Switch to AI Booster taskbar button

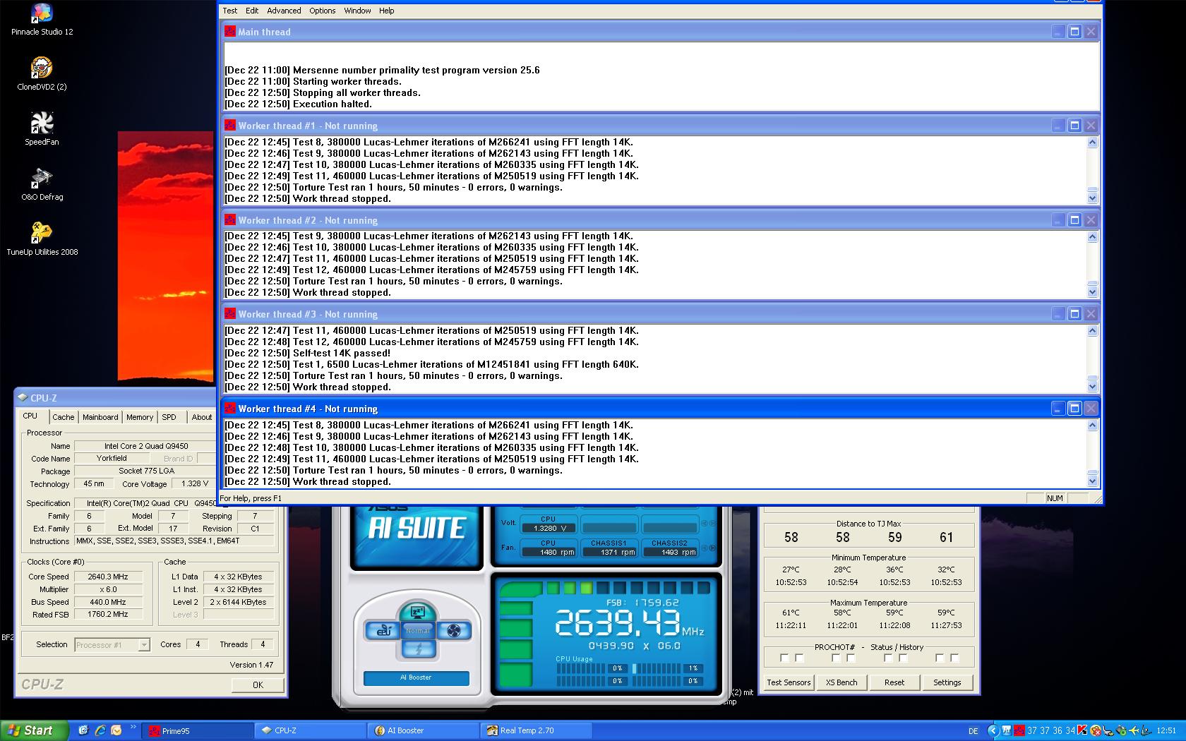pos(424,730)
